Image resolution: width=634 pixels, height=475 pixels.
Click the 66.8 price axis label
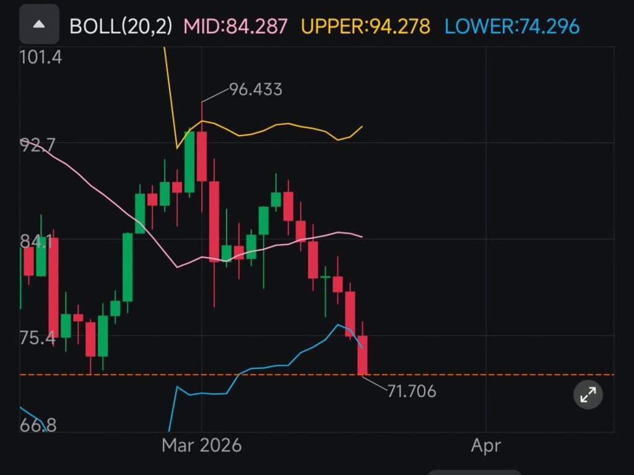[x=38, y=425]
